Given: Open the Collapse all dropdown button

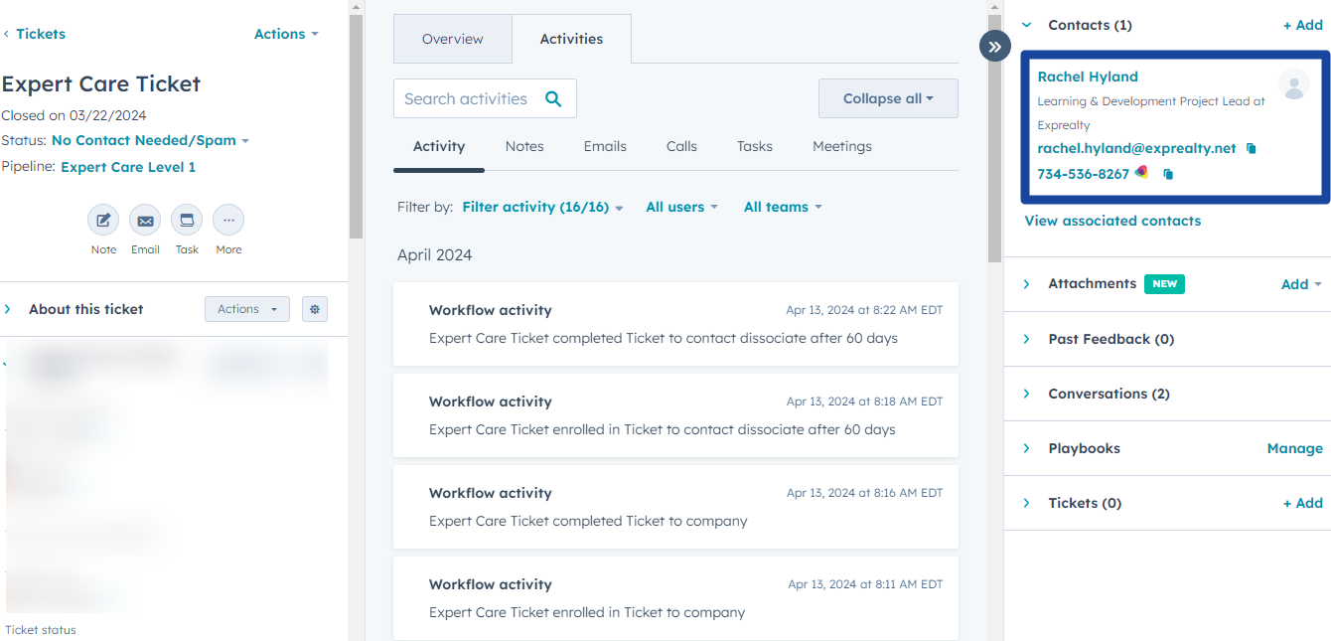Looking at the screenshot, I should click(888, 98).
